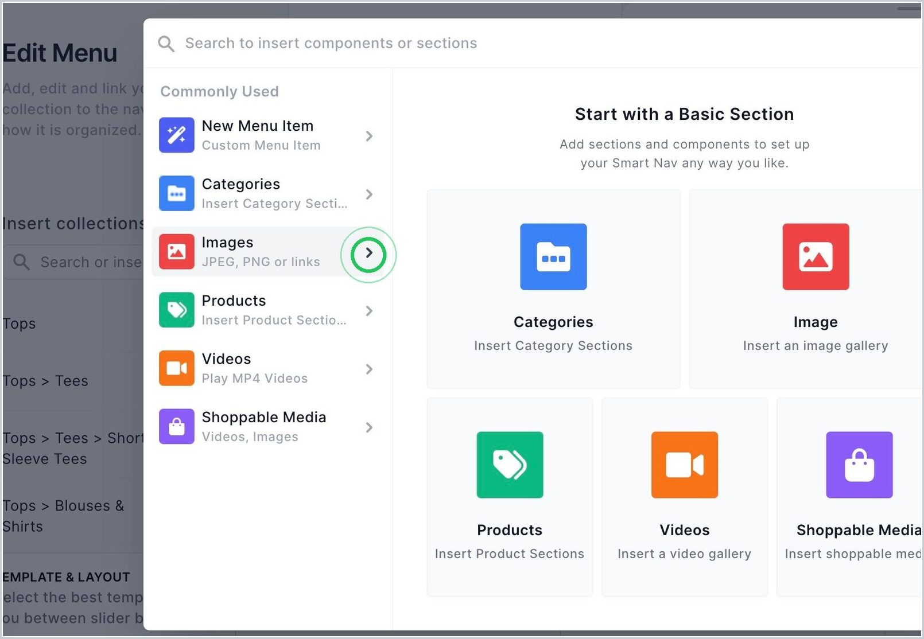Select 'Tops > Tees > Short Sleeve Tees' row

tap(72, 449)
